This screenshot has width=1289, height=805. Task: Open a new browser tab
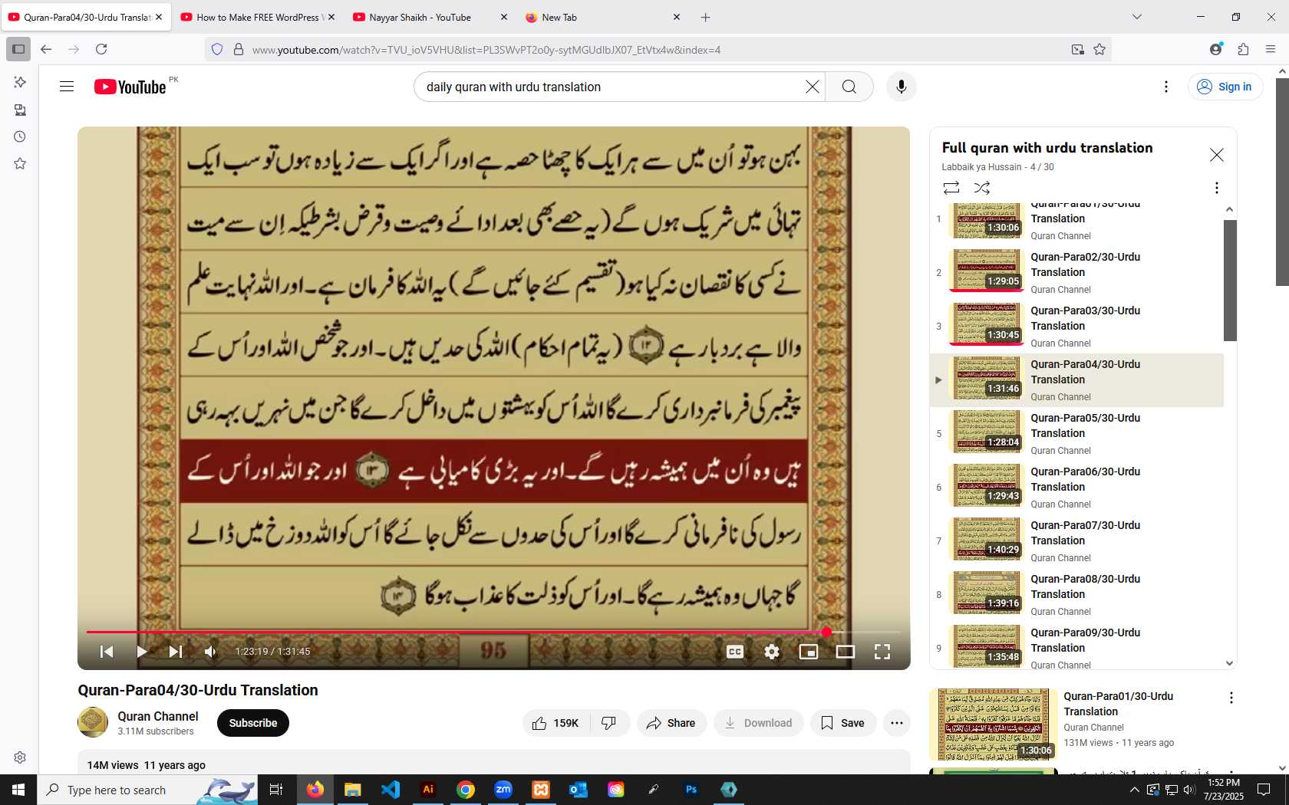[x=706, y=17]
